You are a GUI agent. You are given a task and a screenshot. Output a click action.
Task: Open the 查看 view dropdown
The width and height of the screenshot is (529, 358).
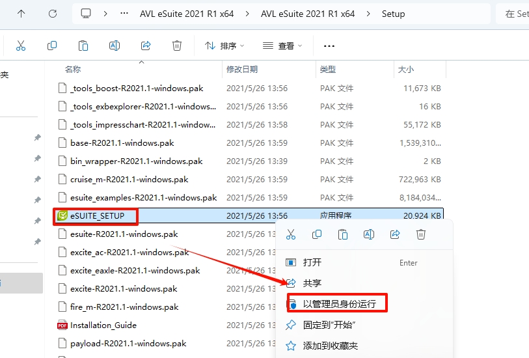tap(282, 46)
